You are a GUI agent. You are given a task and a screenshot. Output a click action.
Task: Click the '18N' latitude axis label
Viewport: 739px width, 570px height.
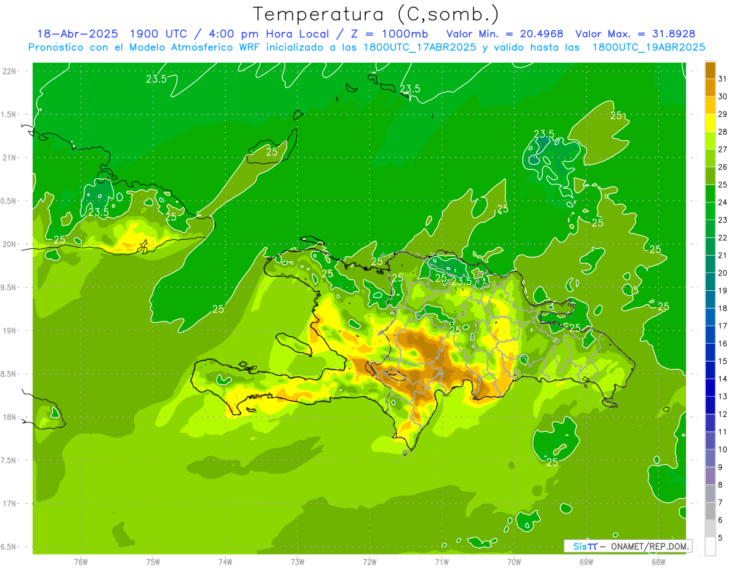9,417
